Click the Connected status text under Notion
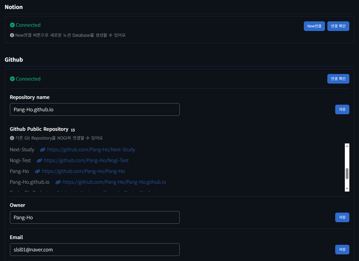Viewport: 359px width, 261px height. click(28, 25)
